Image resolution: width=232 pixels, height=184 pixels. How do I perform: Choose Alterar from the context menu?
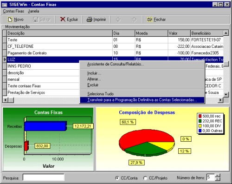(142, 79)
